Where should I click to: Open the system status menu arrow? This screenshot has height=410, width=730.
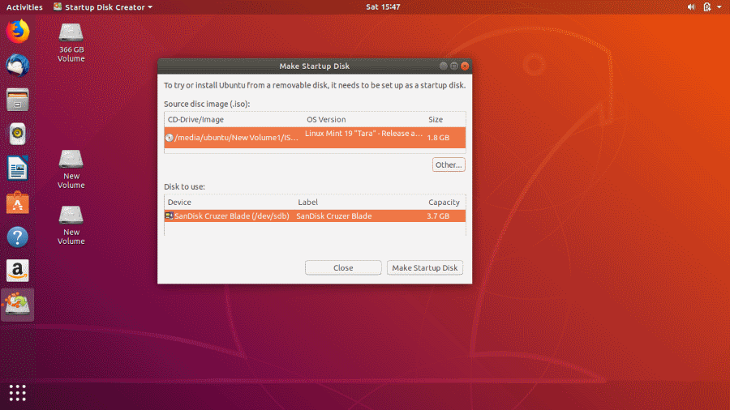tap(719, 7)
